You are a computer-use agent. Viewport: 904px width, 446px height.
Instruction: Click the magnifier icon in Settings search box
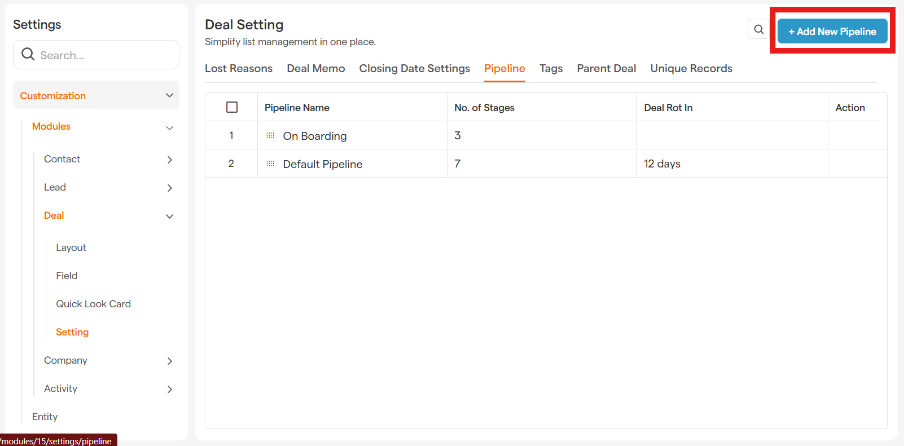click(28, 55)
